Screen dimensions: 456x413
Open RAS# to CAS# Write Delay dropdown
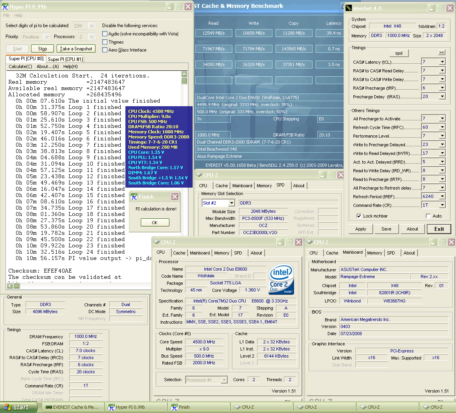(442, 79)
